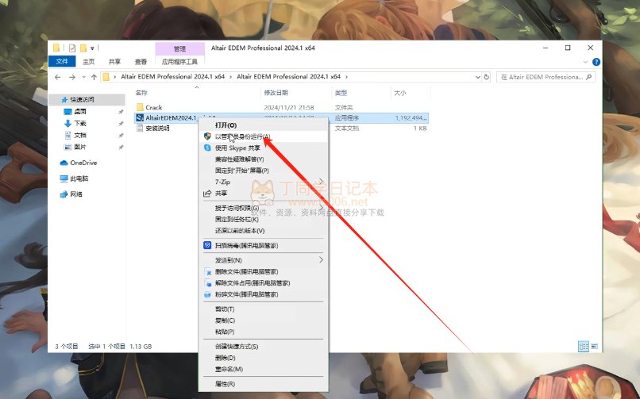Go up one folder level arrow

click(x=94, y=77)
